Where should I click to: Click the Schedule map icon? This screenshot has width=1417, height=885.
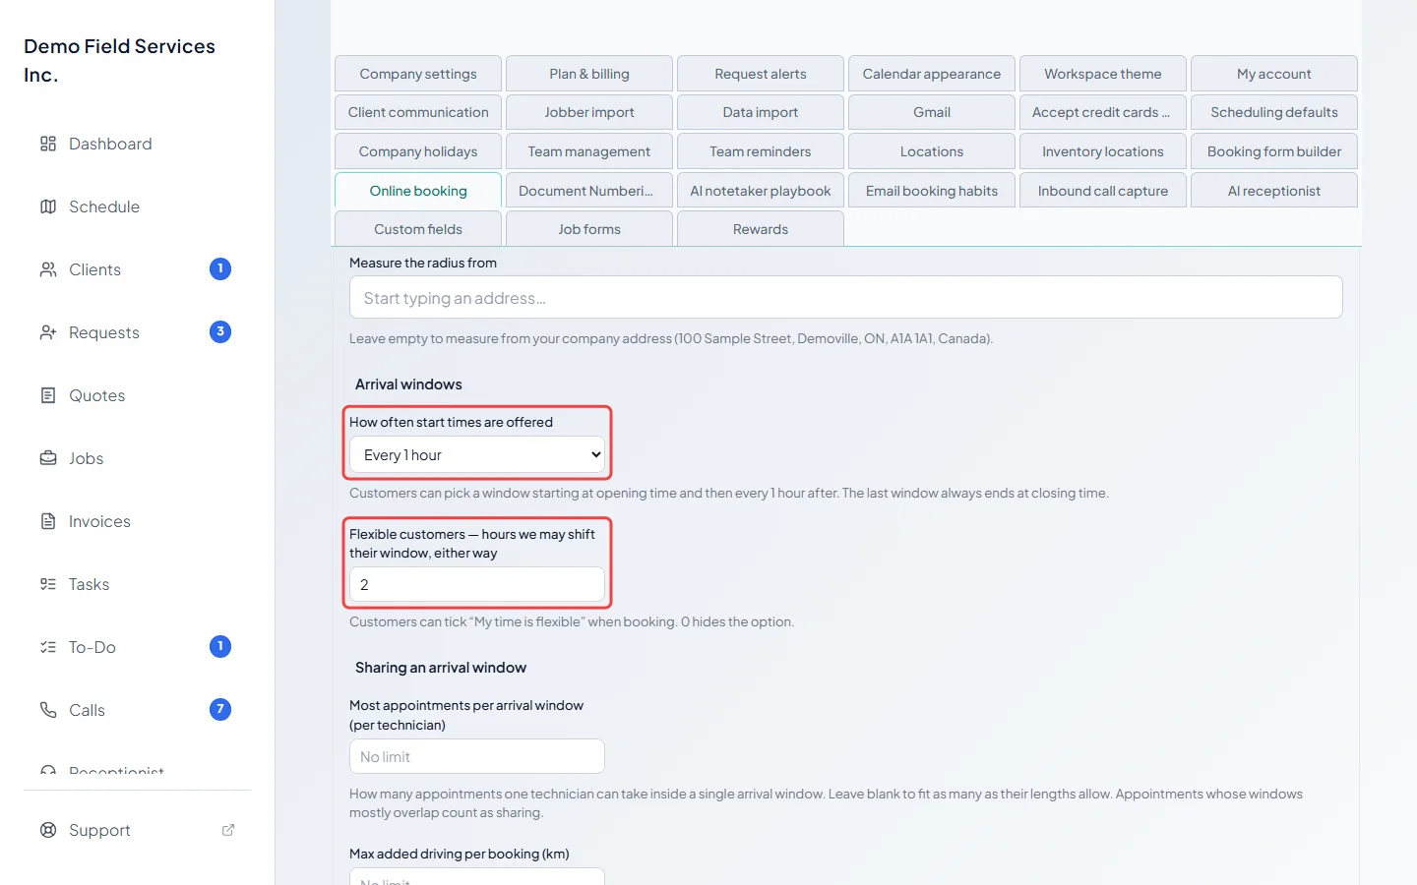click(48, 206)
